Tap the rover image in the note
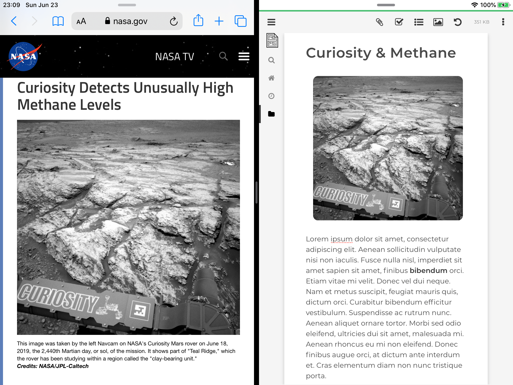The image size is (513, 385). click(x=388, y=148)
